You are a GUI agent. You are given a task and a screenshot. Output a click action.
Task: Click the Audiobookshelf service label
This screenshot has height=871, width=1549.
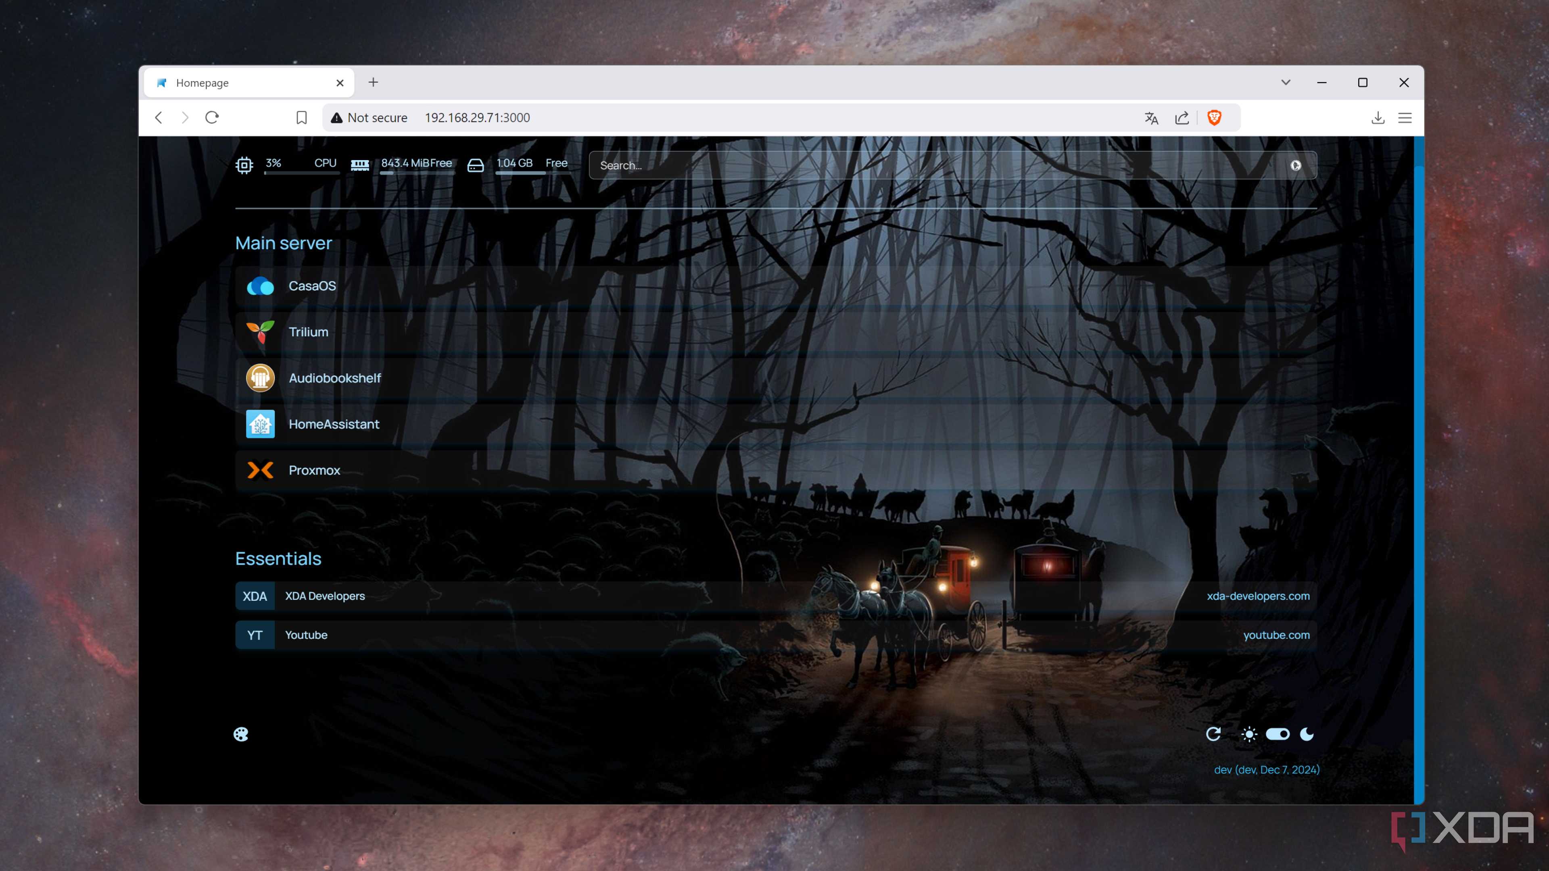[x=335, y=378]
